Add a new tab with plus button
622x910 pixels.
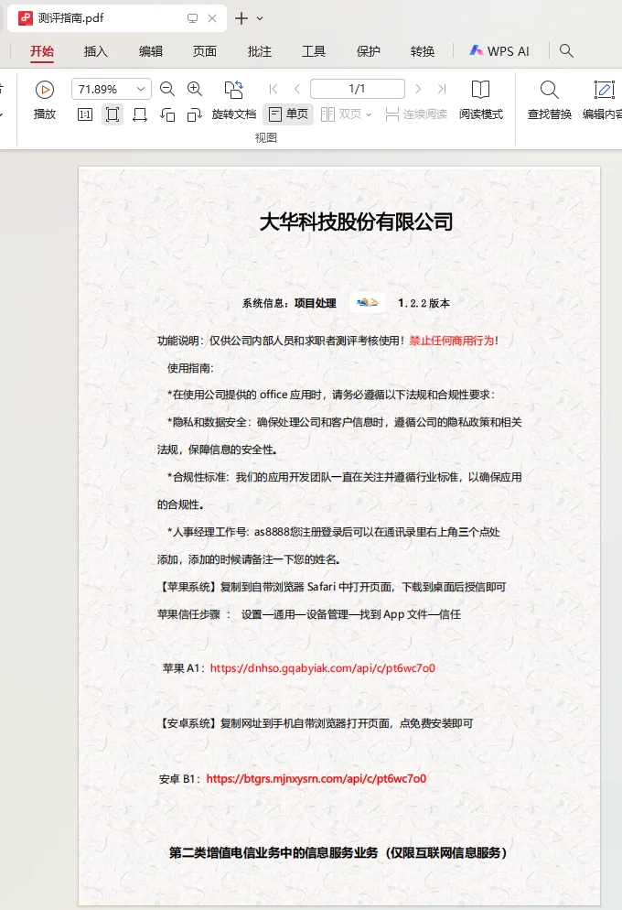pos(241,18)
